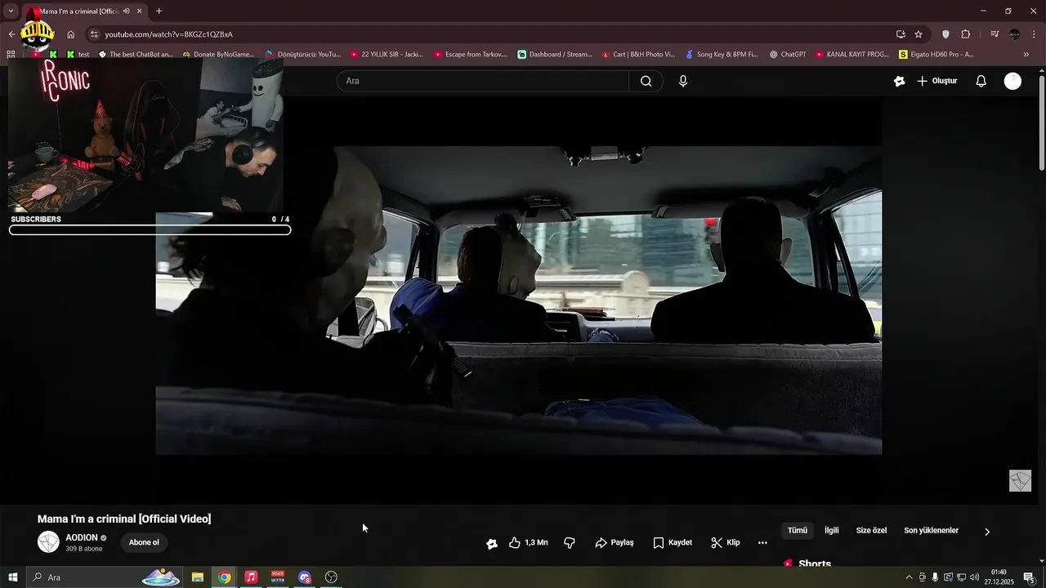Viewport: 1046px width, 588px height.
Task: Open 'The best ChatBot an...' bookmark
Action: click(x=136, y=55)
